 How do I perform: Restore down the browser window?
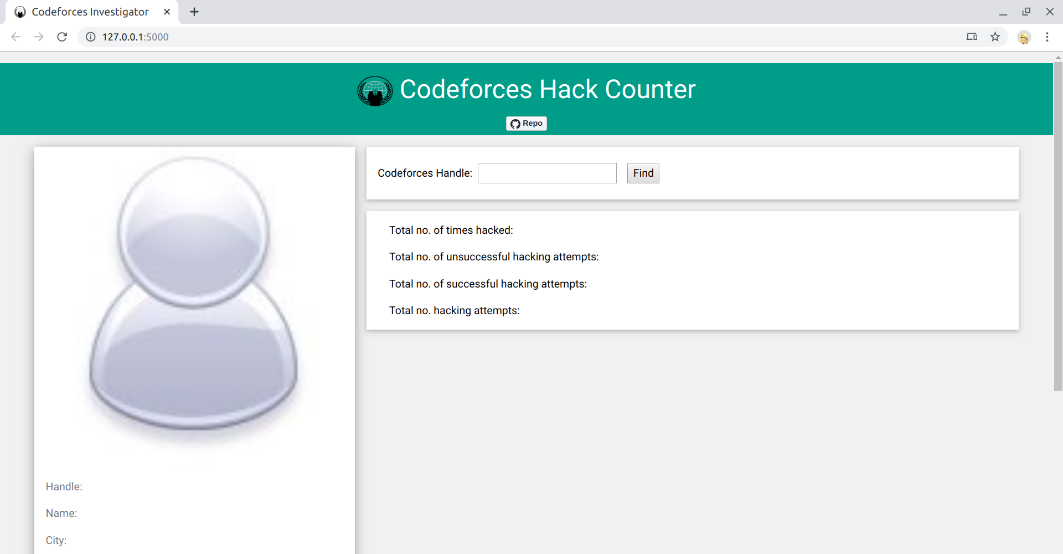[x=1026, y=12]
